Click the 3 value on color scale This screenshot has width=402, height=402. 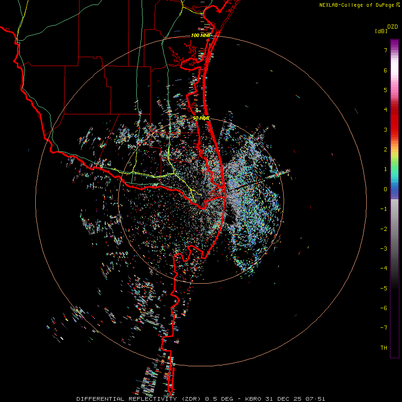[x=385, y=130]
